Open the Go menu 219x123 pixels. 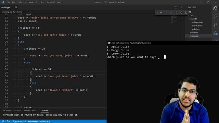pyautogui.click(x=37, y=2)
